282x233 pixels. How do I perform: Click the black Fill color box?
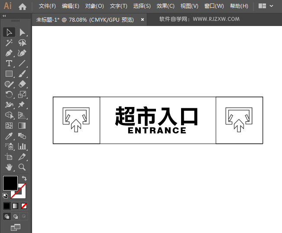[10, 183]
